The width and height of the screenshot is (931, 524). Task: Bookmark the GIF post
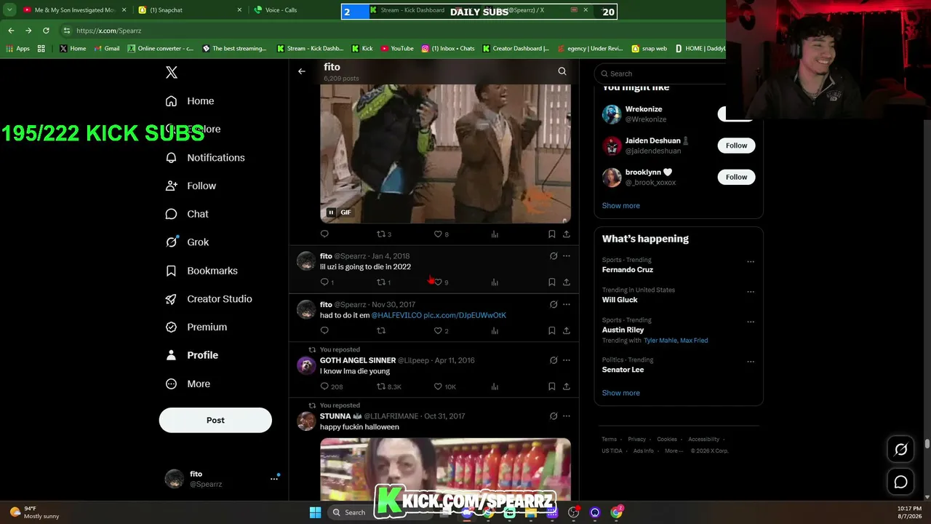pyautogui.click(x=551, y=234)
